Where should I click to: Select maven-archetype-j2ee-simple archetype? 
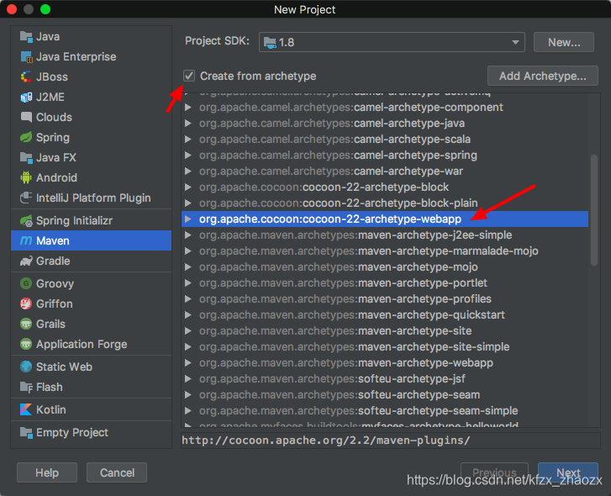pyautogui.click(x=385, y=235)
